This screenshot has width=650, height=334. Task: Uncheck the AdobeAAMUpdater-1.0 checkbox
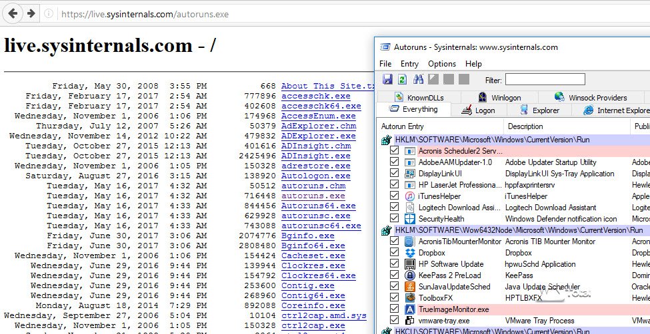[394, 162]
